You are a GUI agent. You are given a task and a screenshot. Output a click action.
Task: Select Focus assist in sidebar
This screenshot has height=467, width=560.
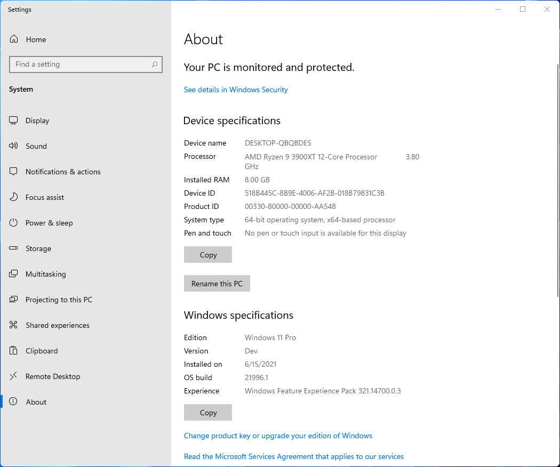45,197
